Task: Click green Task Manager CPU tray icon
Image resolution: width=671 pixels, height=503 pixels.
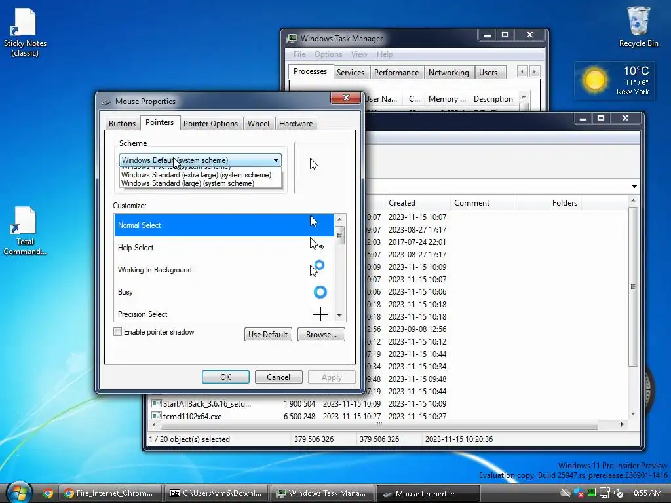Action: pos(592,493)
